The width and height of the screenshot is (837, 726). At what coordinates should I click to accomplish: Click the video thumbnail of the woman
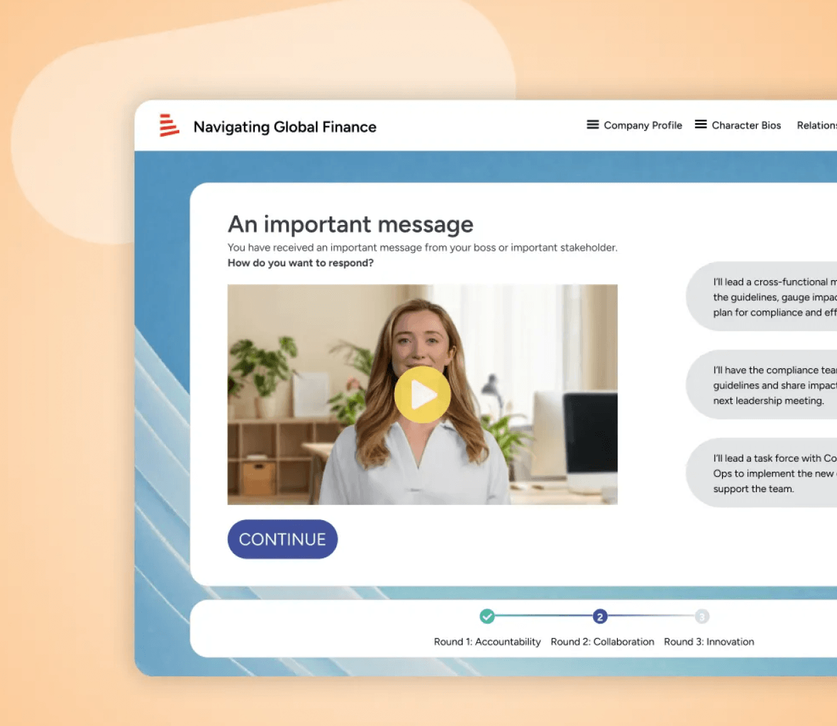tap(423, 394)
